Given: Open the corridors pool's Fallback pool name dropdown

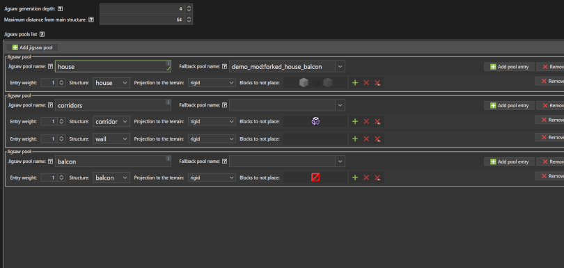Looking at the screenshot, I should click(340, 105).
